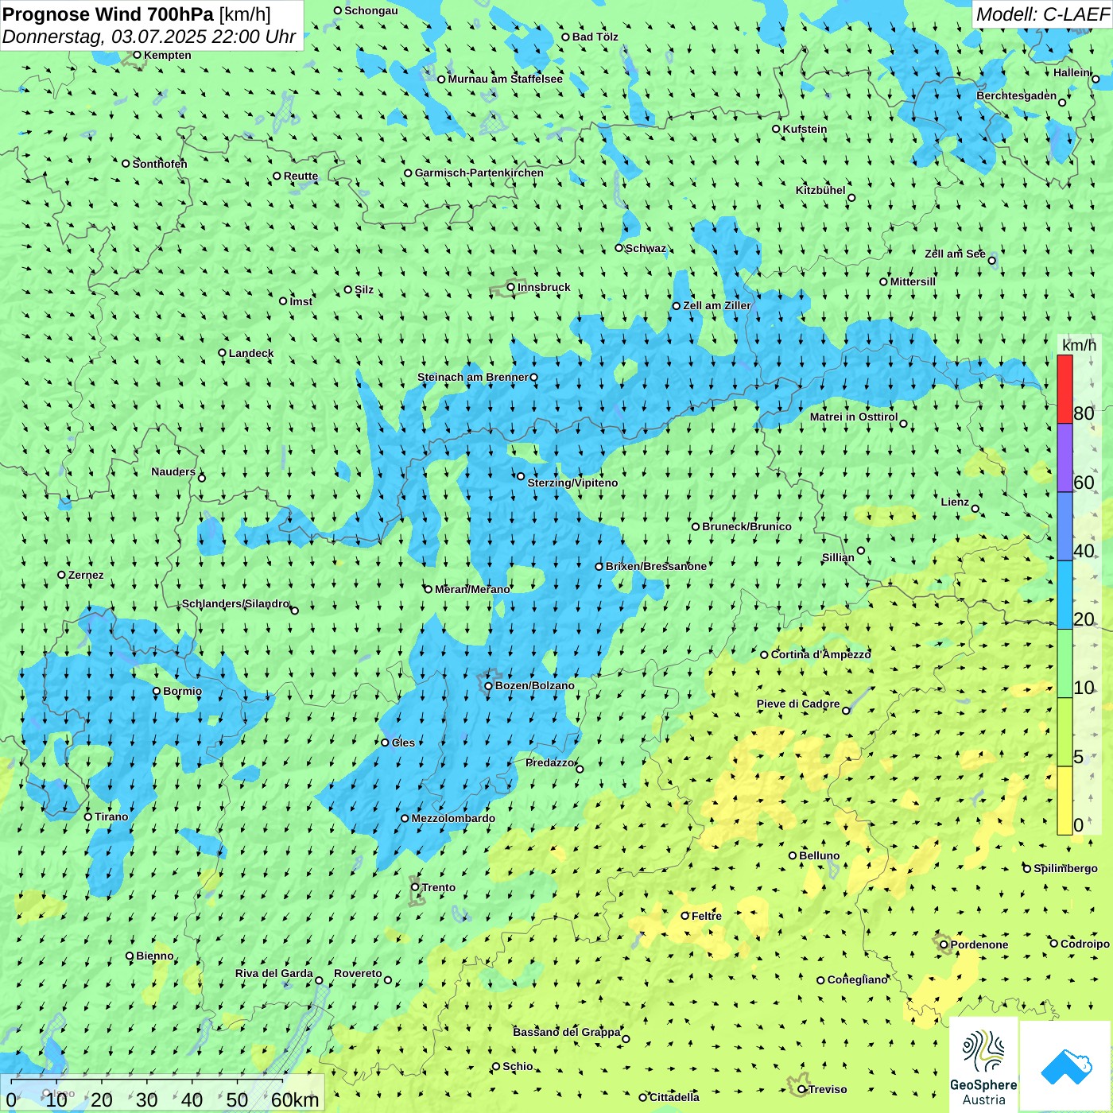Click the 'Bad Tölz' label

(x=595, y=37)
